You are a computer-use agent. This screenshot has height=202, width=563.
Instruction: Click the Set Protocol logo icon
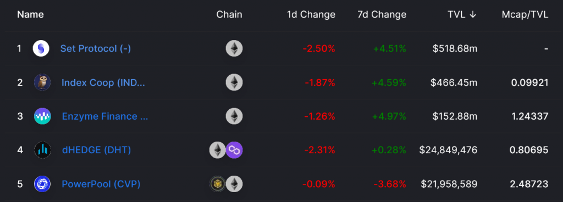coord(41,48)
